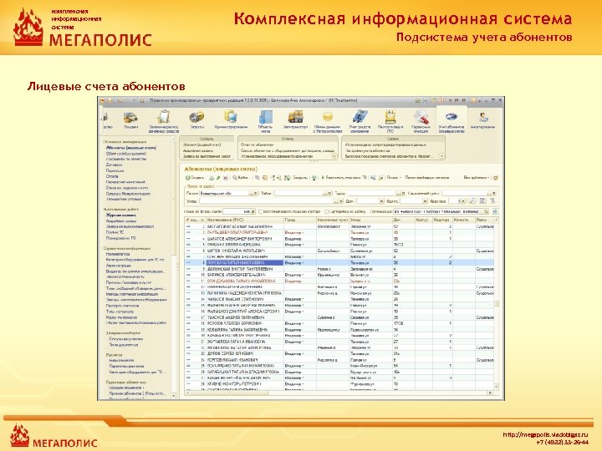Click the Район column header
This screenshot has width=602, height=451.
(x=484, y=220)
